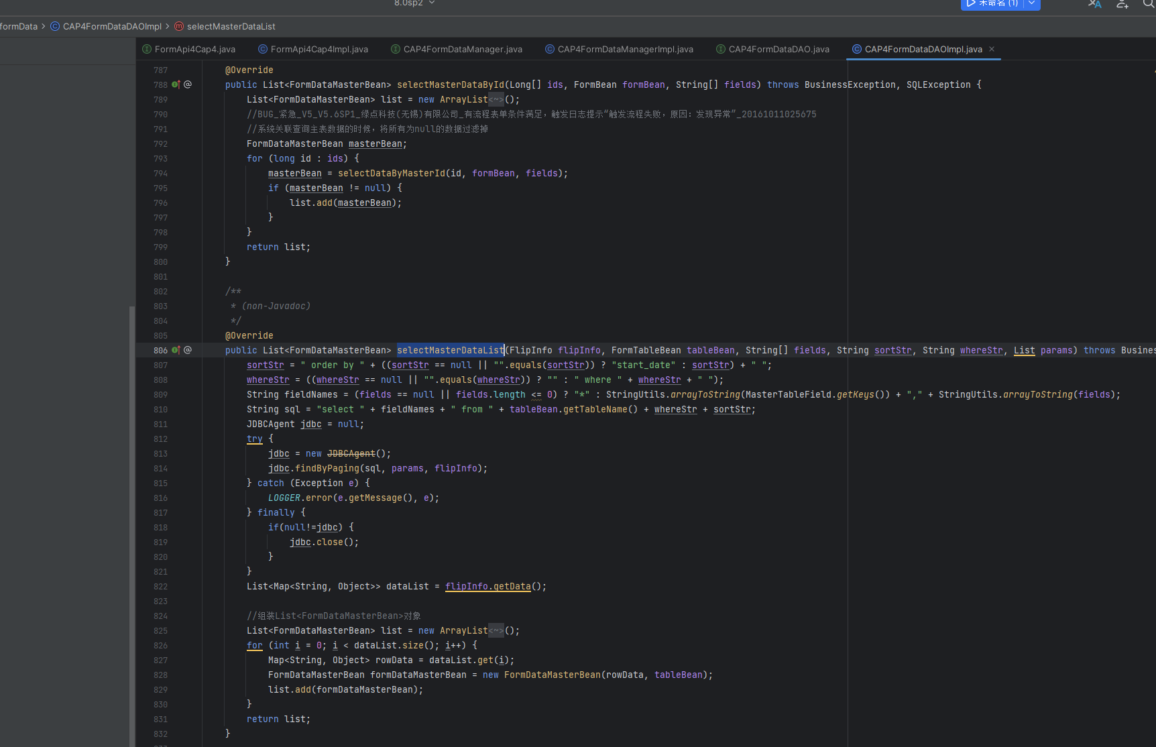The image size is (1156, 747).
Task: Click the BUG comment on line 790
Action: coord(532,114)
